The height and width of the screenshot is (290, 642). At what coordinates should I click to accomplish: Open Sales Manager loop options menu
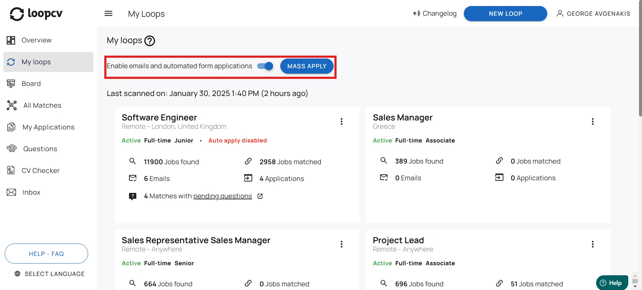593,121
